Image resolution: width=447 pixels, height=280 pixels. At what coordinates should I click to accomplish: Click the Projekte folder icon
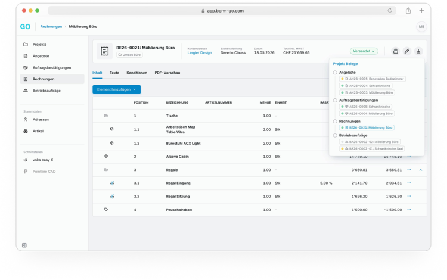click(26, 45)
